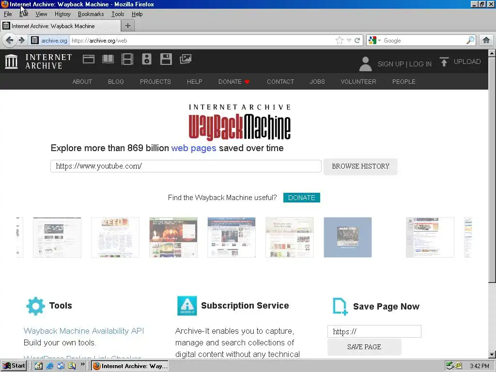Open the DONATE nav link with heart
The image size is (496, 372).
[x=234, y=81]
